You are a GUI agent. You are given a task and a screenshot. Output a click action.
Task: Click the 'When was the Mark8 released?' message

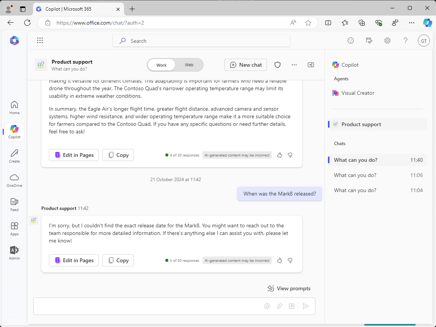(279, 194)
